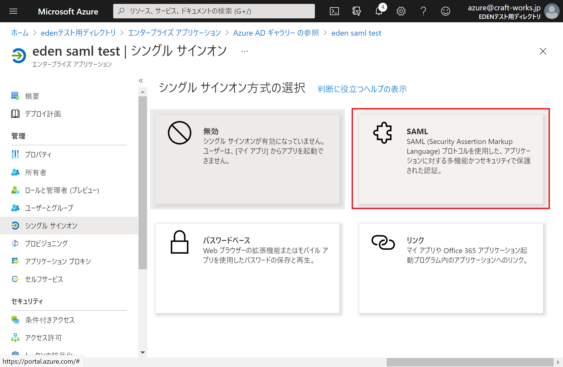Go to edenテスト用ディレクトリ breadcrumb

click(x=78, y=33)
